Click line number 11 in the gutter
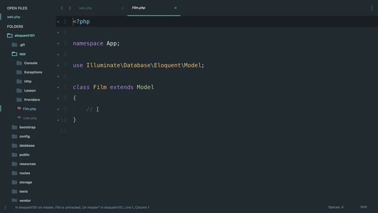Image resolution: width=378 pixels, height=213 pixels. 63,131
